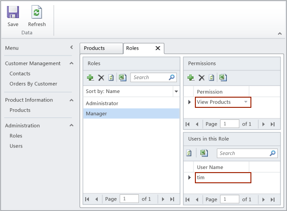Click the Permissions page number field
This screenshot has width=287, height=211.
point(230,124)
